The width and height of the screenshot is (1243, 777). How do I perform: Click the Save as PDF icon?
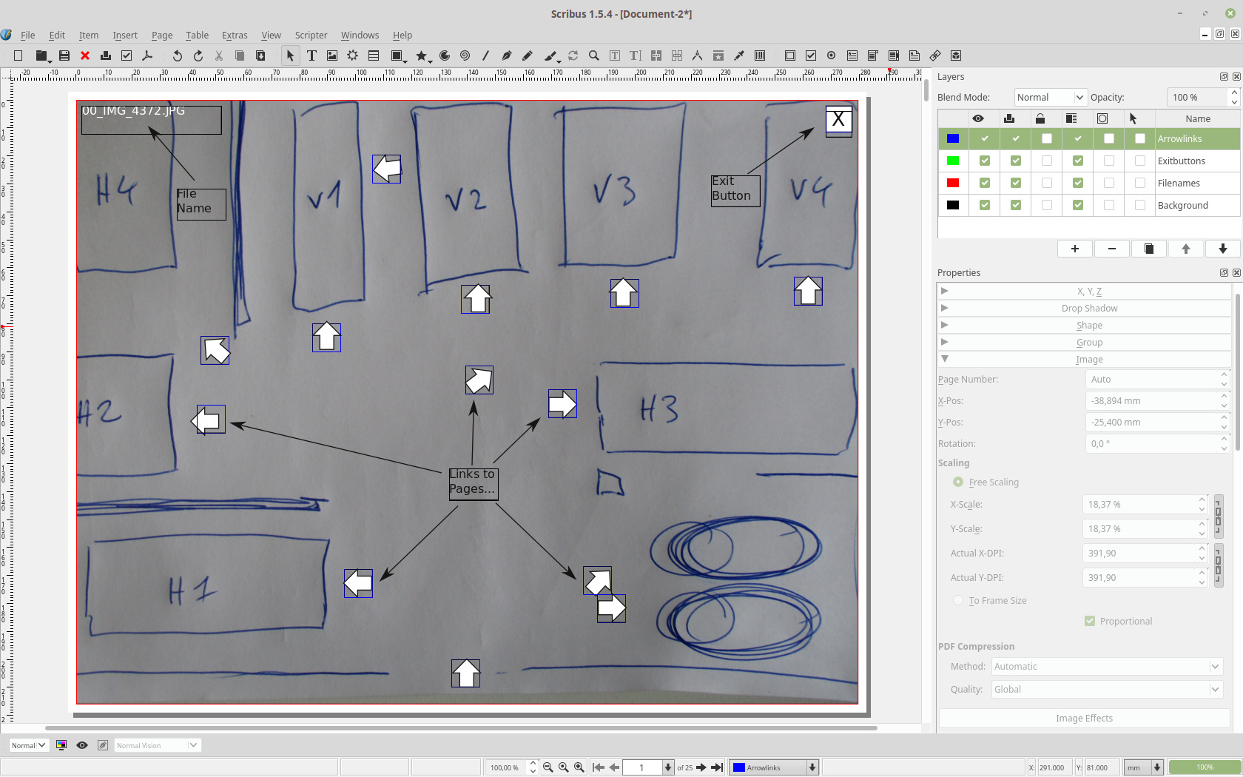point(147,55)
